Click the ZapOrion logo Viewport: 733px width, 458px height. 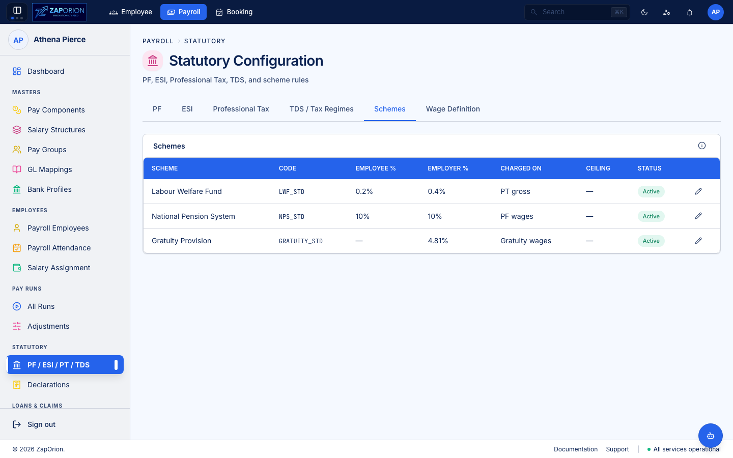tap(59, 12)
